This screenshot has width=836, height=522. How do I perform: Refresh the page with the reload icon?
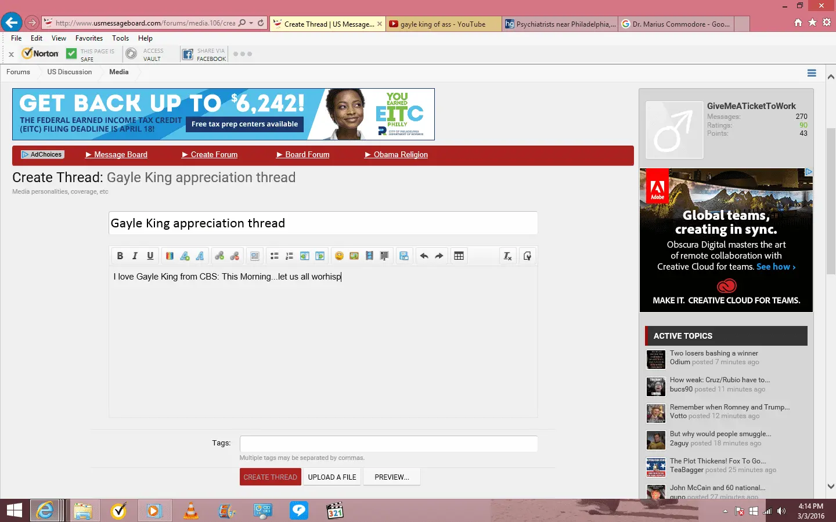(x=261, y=23)
